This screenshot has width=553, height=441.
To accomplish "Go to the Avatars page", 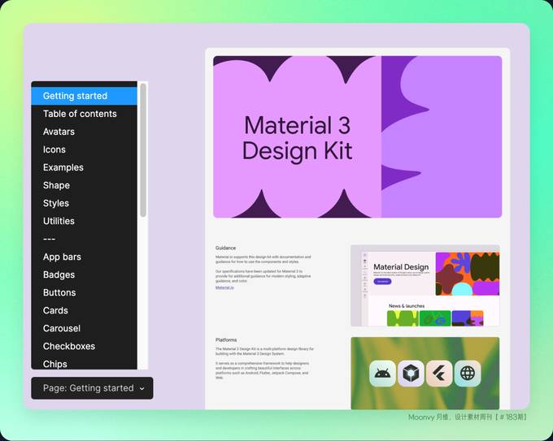I will 84,132.
